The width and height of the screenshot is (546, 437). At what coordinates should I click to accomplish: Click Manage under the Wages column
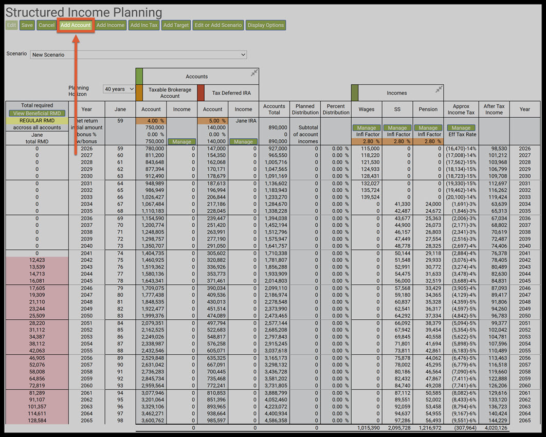coord(367,128)
